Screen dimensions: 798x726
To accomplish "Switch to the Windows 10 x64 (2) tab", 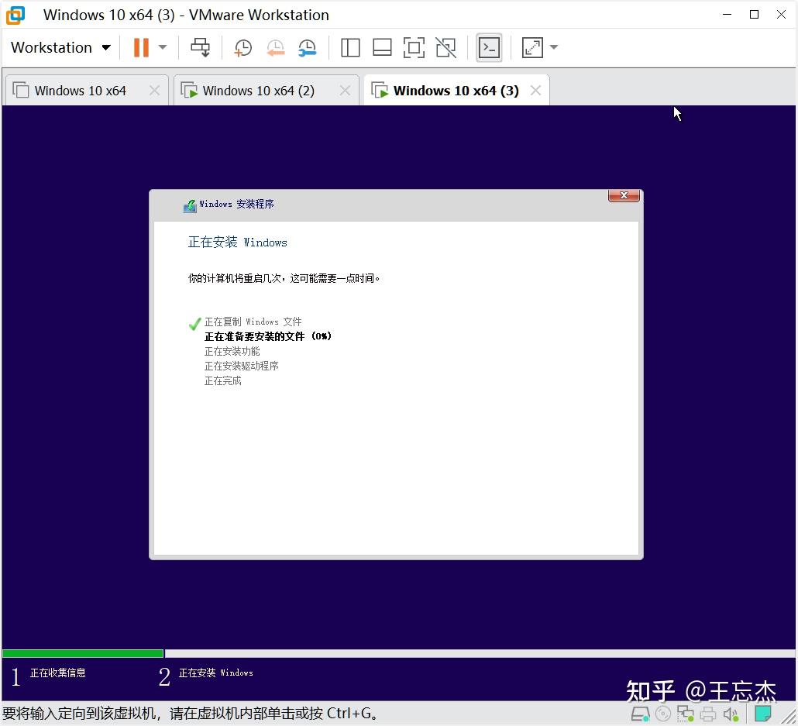I will pyautogui.click(x=257, y=90).
